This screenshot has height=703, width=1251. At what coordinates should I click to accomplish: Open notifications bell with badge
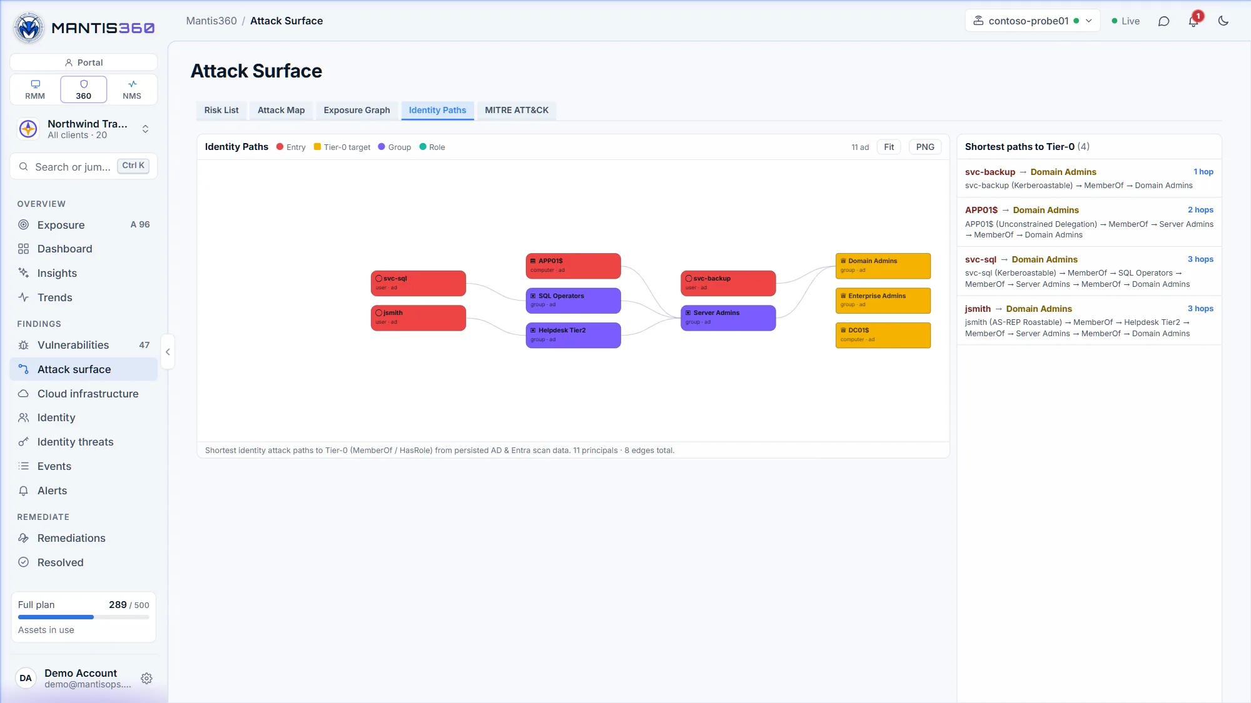click(x=1193, y=21)
